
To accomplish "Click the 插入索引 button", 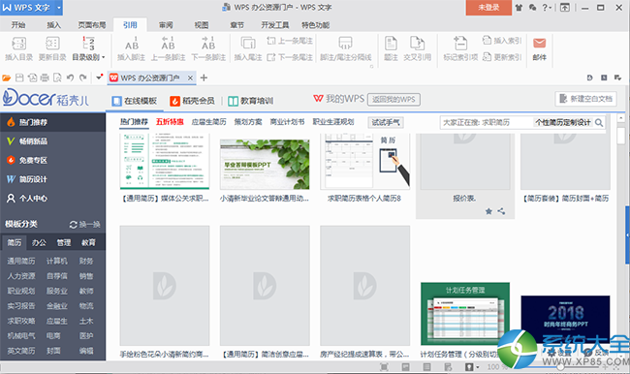I will (502, 41).
